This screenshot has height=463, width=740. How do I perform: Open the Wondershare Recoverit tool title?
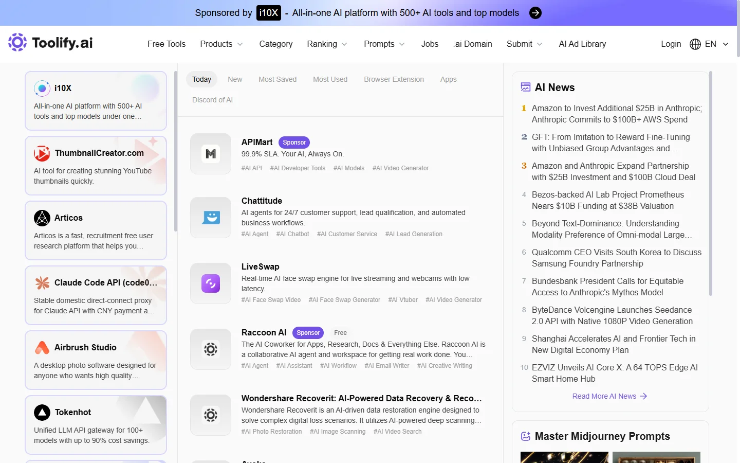point(362,398)
